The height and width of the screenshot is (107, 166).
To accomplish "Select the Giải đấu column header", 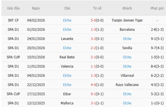I will pyautogui.click(x=13, y=8).
